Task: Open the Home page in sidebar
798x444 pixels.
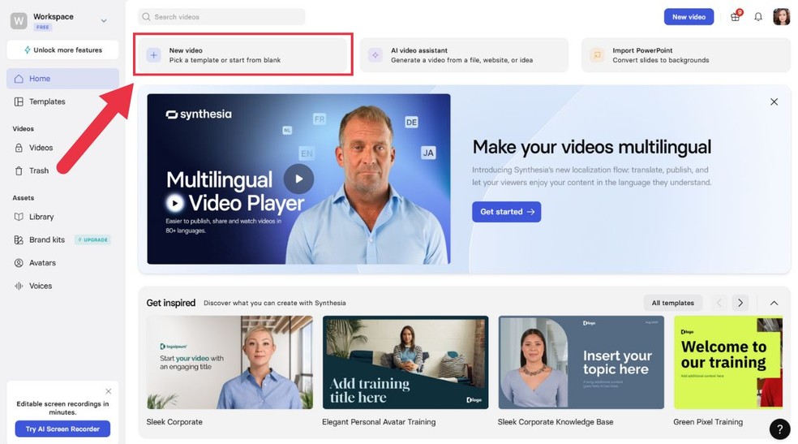Action: click(62, 79)
